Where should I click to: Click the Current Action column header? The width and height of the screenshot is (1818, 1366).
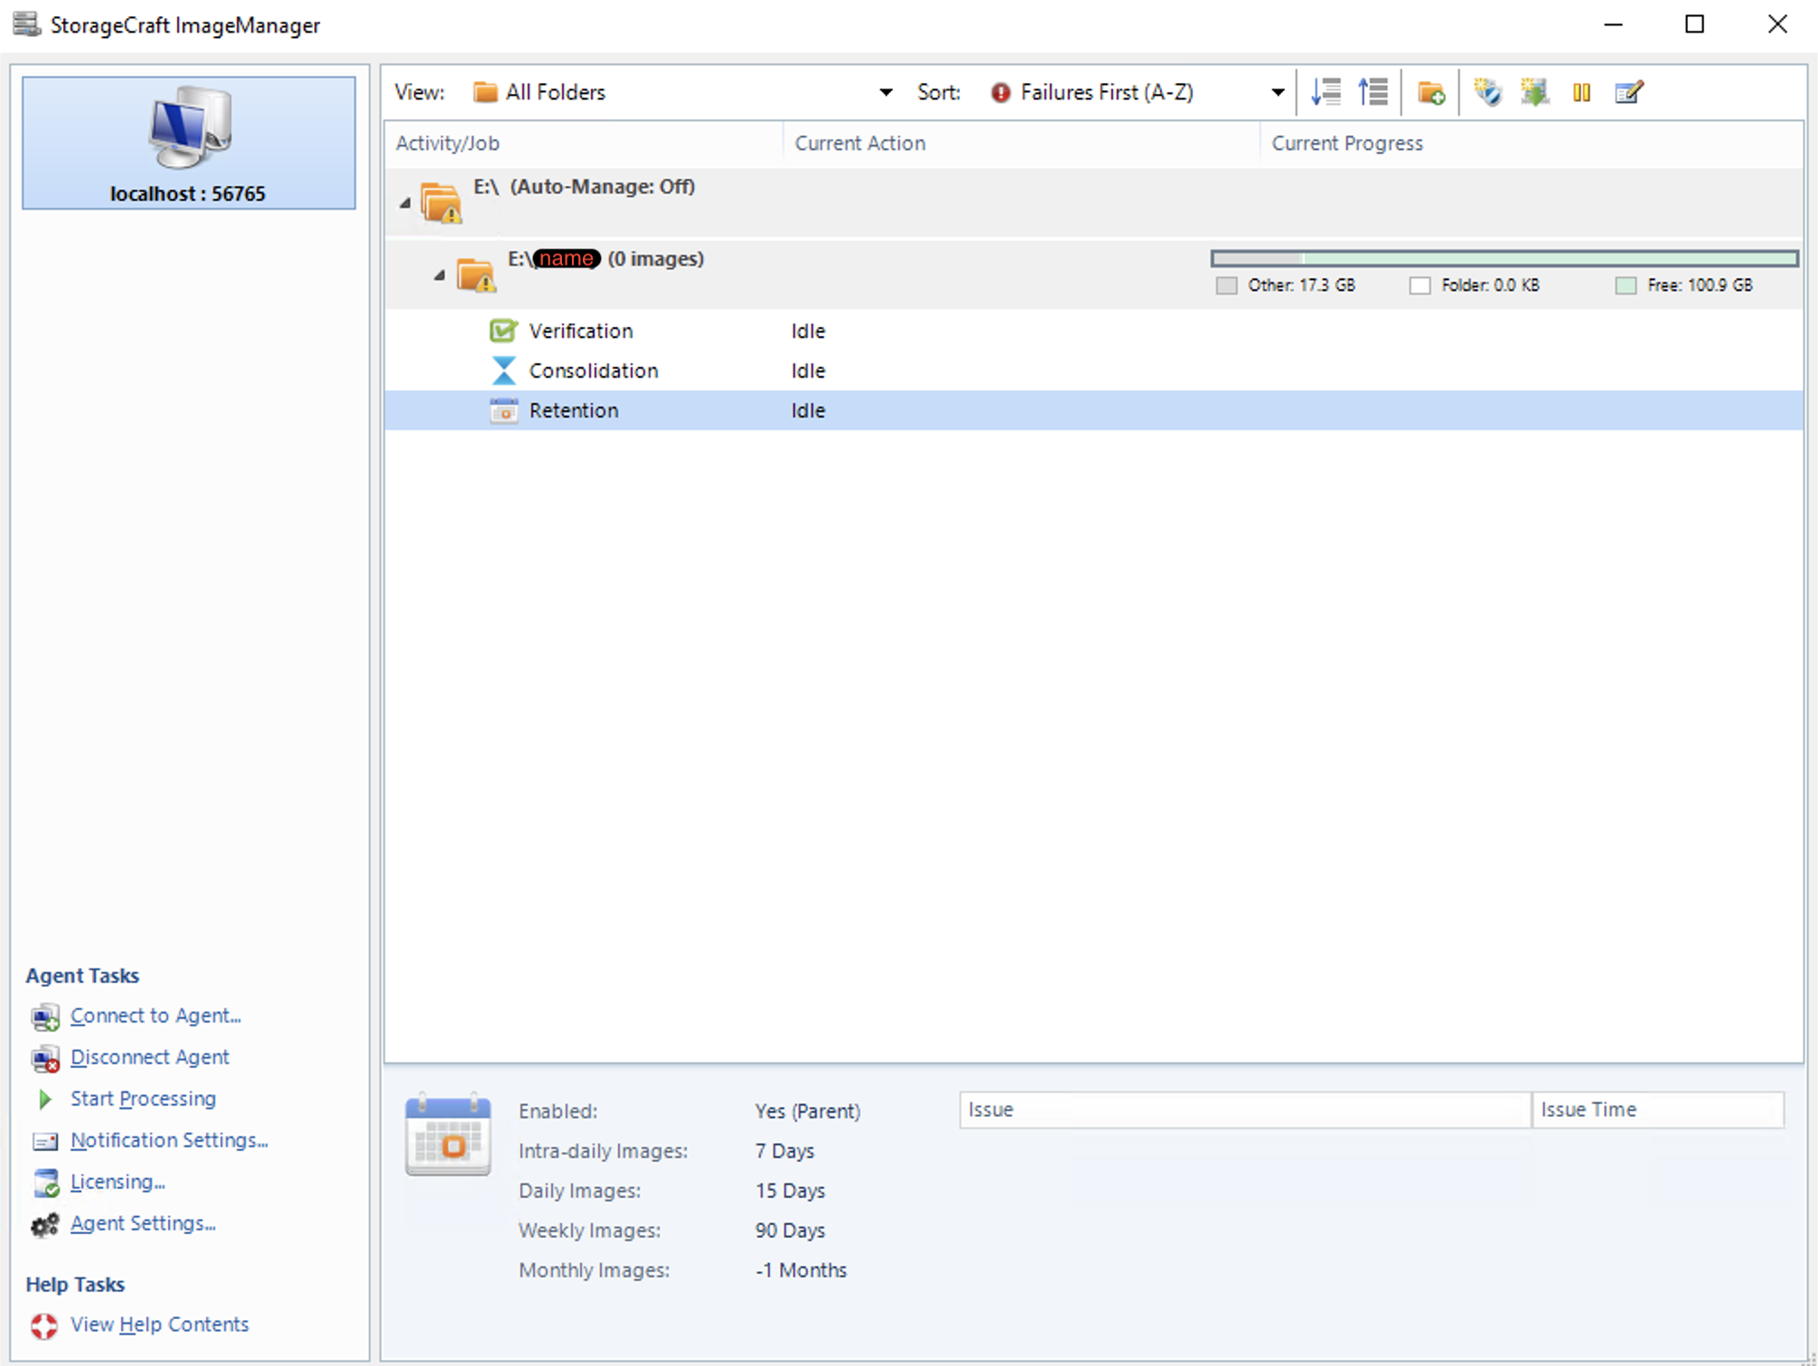coord(1021,143)
